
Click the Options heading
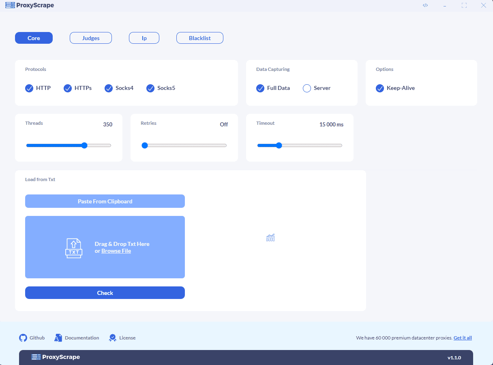tap(384, 69)
